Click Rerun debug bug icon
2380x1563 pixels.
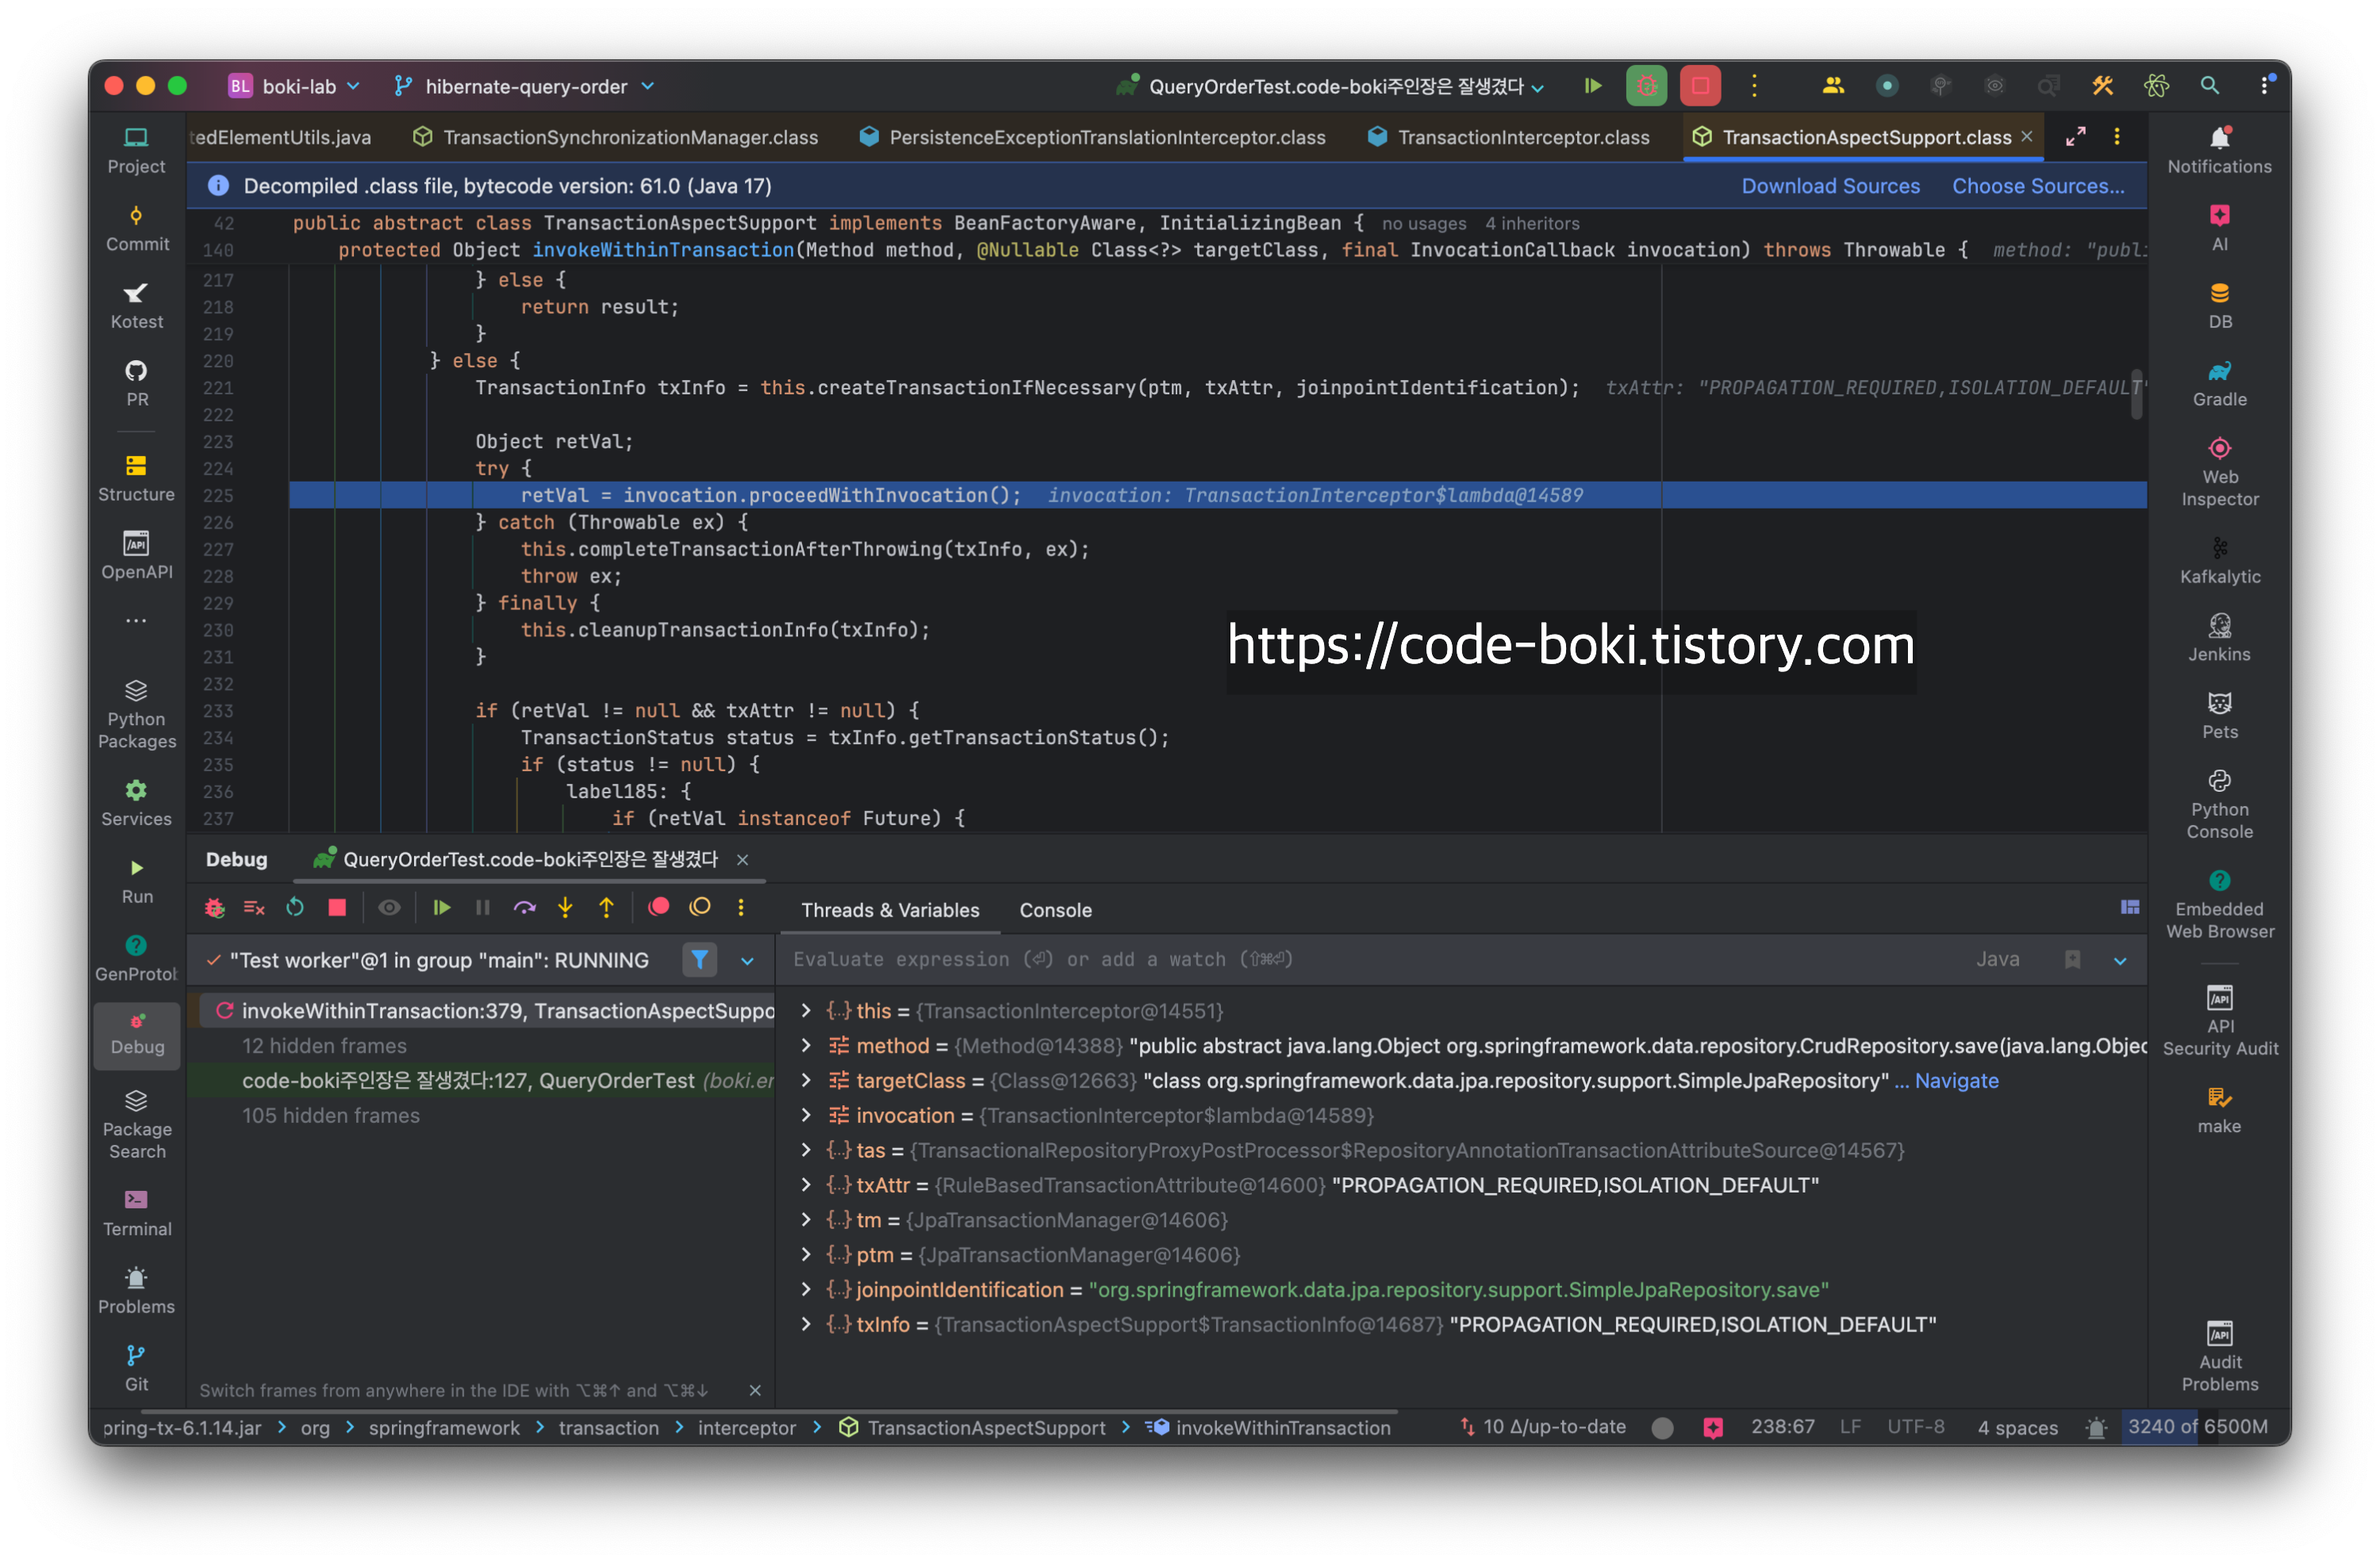214,908
